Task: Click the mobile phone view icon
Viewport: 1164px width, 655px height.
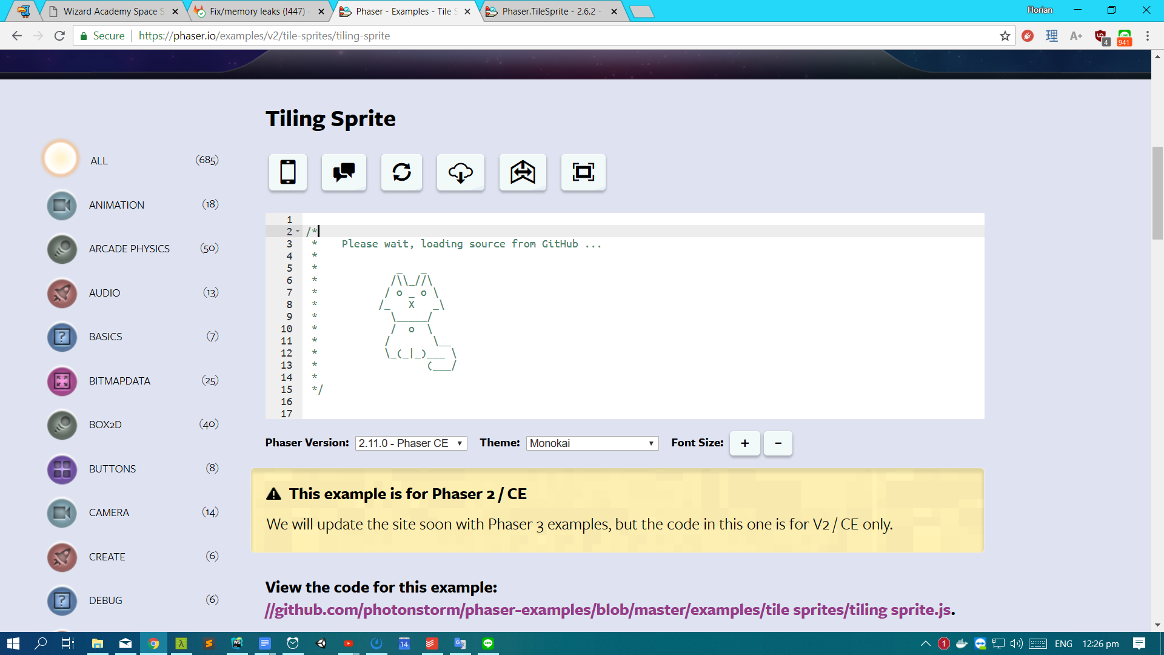Action: click(x=288, y=172)
